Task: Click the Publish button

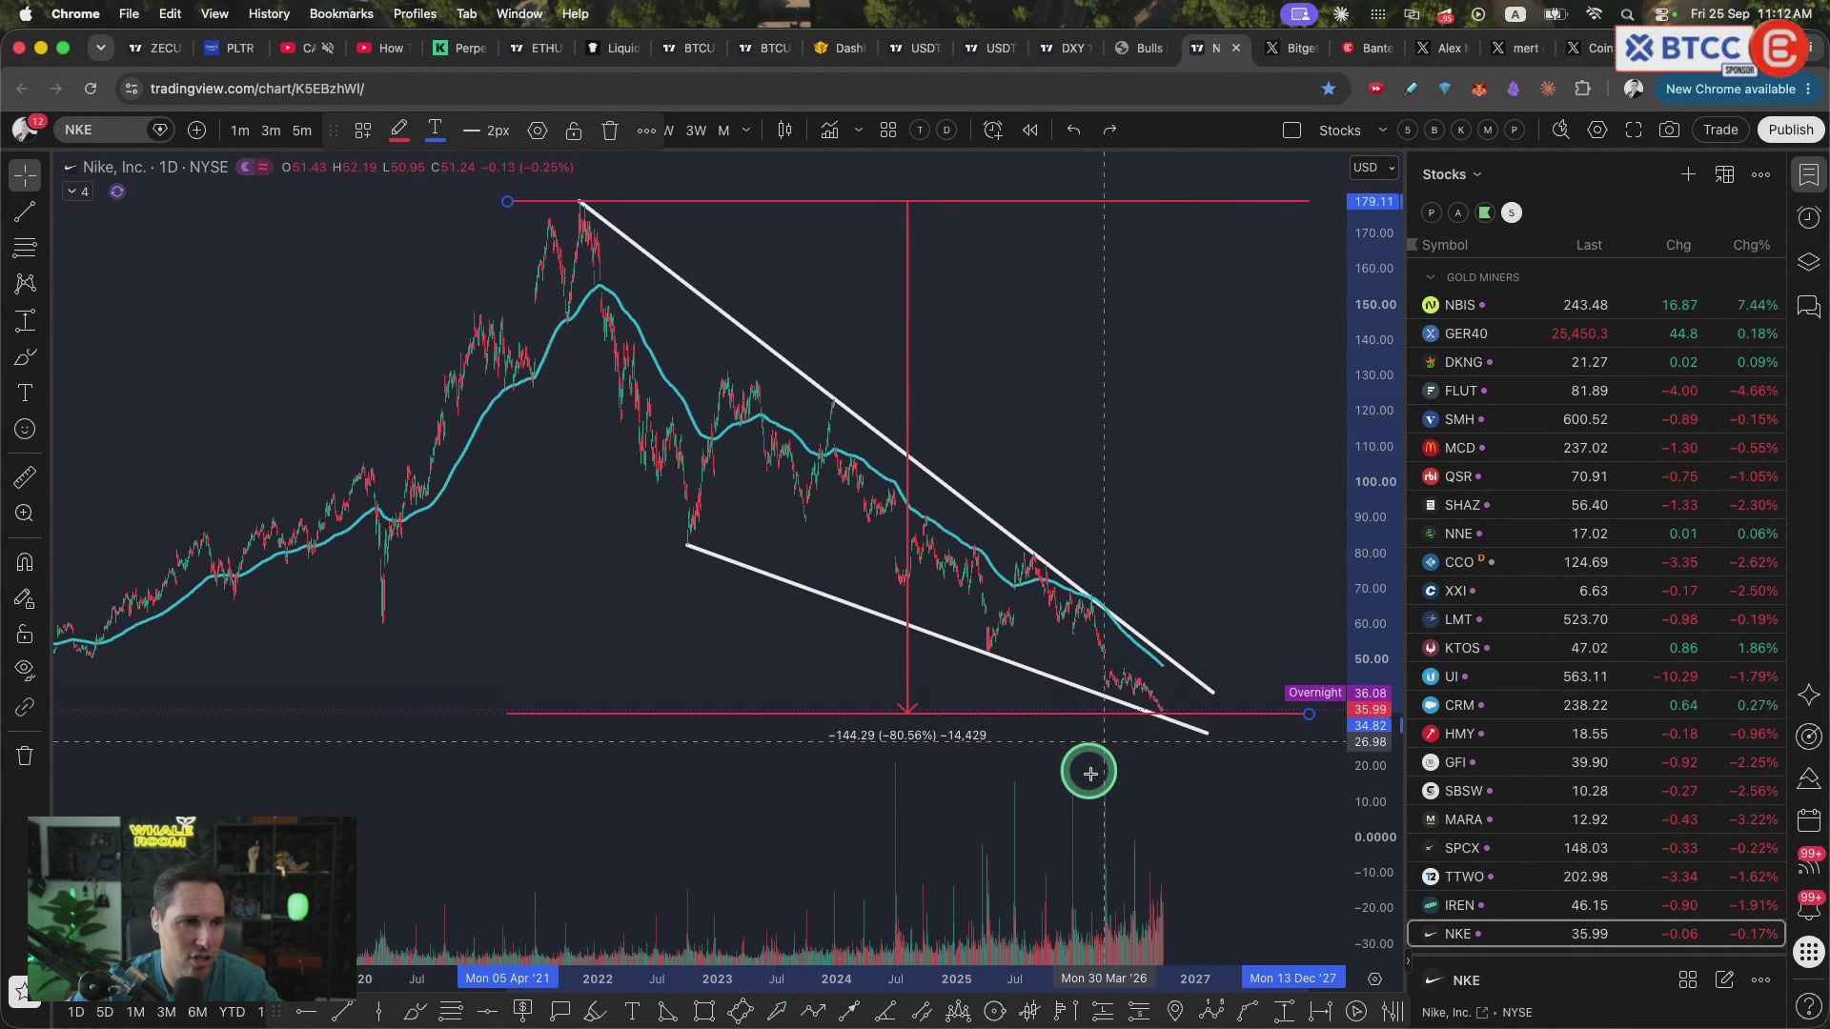Action: pyautogui.click(x=1791, y=131)
